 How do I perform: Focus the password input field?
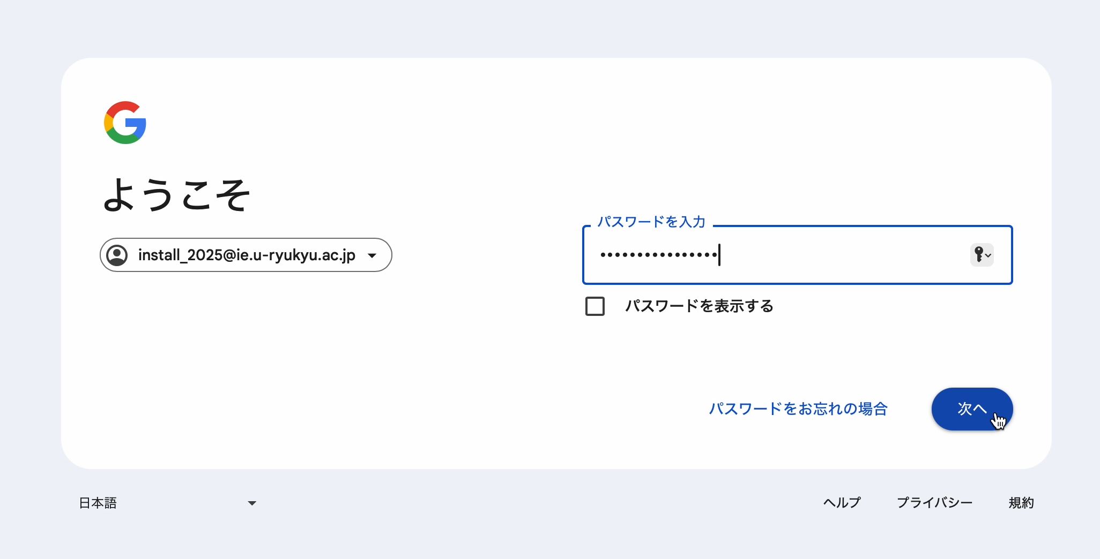(x=797, y=255)
